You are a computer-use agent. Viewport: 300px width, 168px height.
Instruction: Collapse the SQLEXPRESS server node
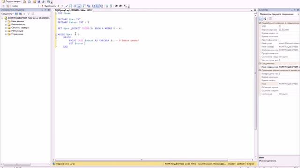tap(2, 18)
